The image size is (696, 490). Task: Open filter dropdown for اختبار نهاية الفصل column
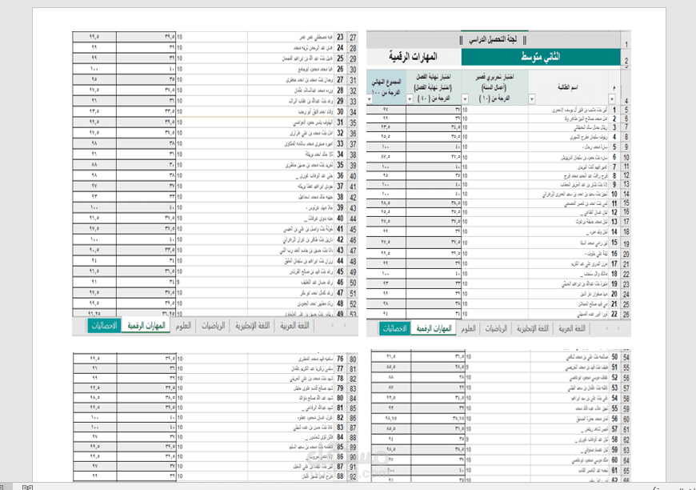tap(410, 99)
